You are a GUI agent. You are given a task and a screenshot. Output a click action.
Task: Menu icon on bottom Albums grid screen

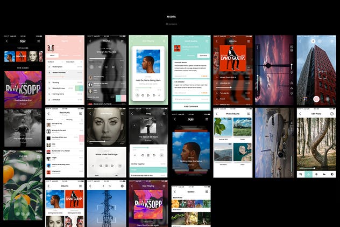(81, 186)
